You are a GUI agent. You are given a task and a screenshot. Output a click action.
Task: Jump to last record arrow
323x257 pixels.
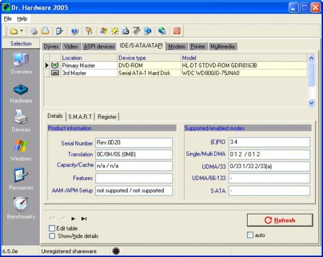point(84,219)
